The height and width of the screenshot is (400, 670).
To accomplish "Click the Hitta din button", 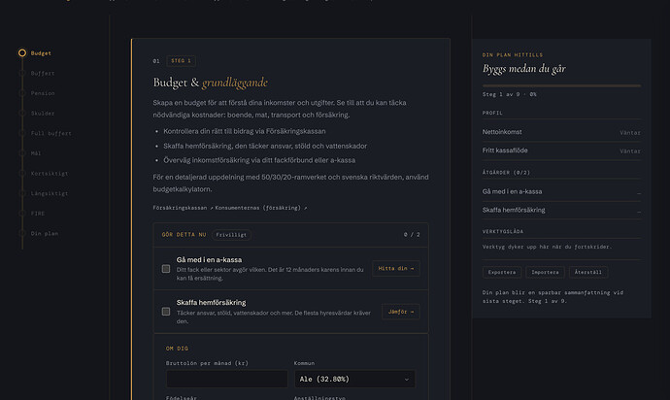I will pyautogui.click(x=395, y=268).
